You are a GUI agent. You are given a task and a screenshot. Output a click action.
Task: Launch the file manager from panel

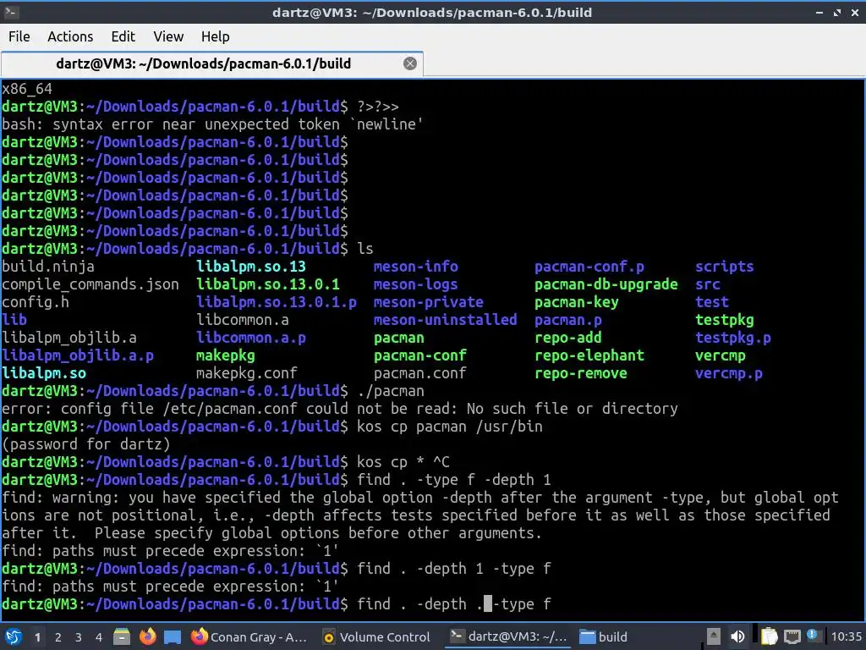122,636
